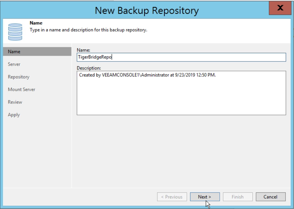Go to the Server wizard step
Image resolution: width=294 pixels, height=209 pixels.
pyautogui.click(x=14, y=64)
